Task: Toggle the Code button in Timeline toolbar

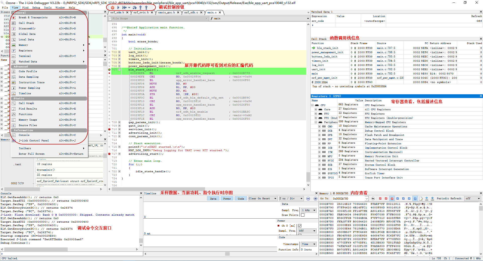Action: [x=241, y=199]
